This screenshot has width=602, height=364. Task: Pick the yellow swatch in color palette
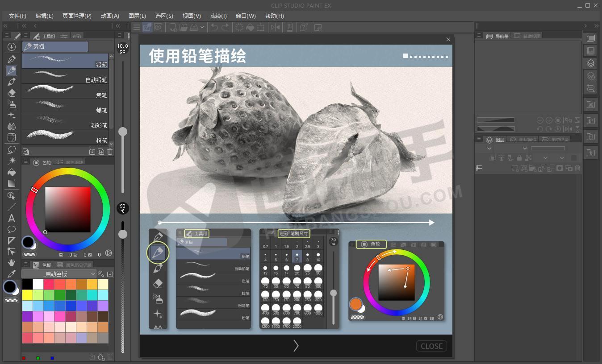click(x=27, y=295)
